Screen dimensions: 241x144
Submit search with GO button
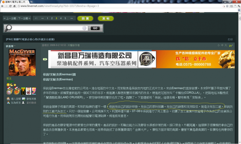tap(95, 28)
